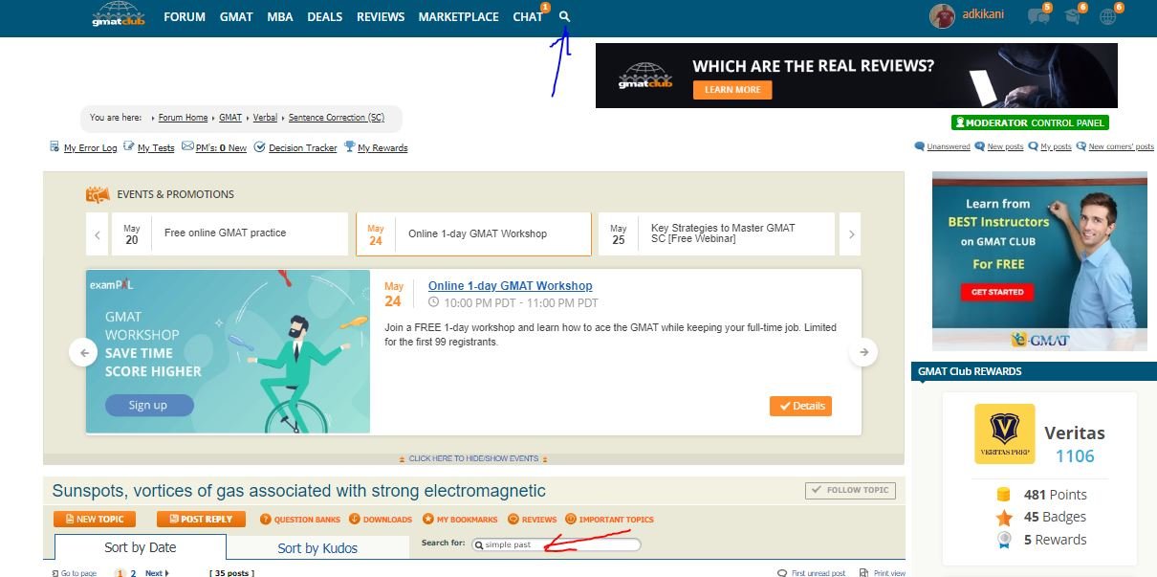1157x577 pixels.
Task: Open the adkikani user avatar
Action: click(942, 15)
